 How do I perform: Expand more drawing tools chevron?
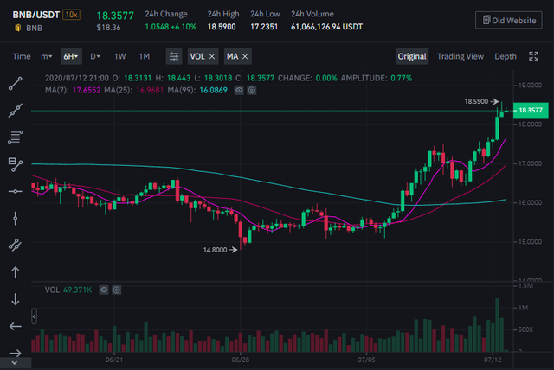(15, 362)
